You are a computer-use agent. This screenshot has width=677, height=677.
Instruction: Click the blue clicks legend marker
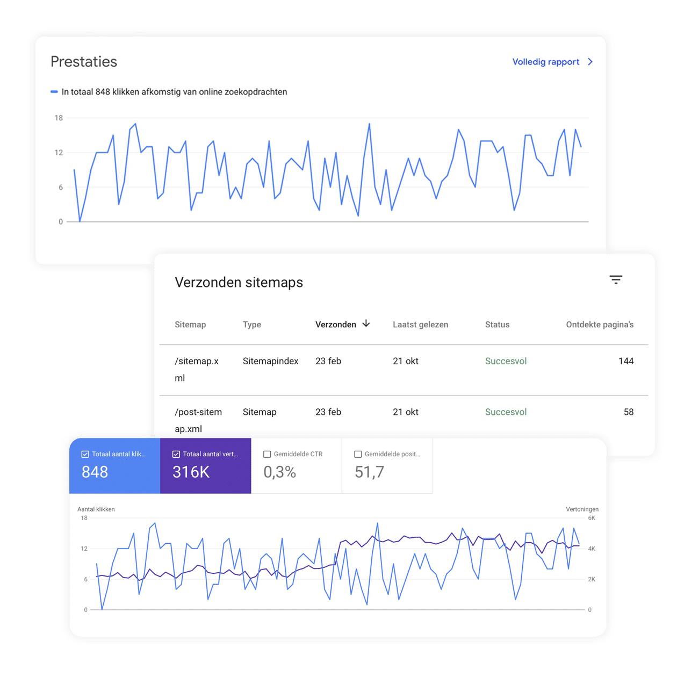[54, 92]
